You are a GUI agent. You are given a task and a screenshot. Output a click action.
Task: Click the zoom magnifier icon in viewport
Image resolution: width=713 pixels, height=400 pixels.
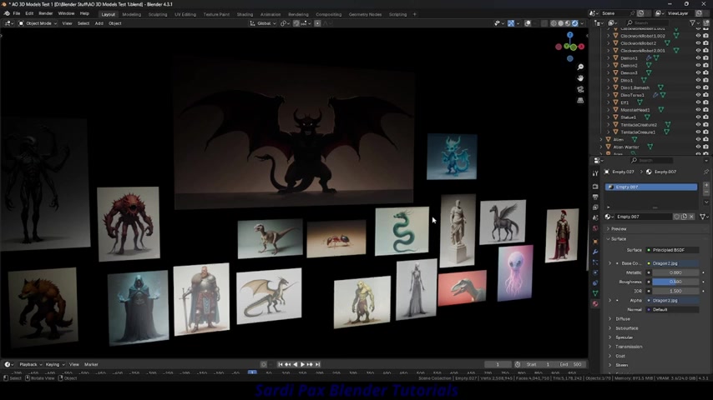tap(580, 67)
